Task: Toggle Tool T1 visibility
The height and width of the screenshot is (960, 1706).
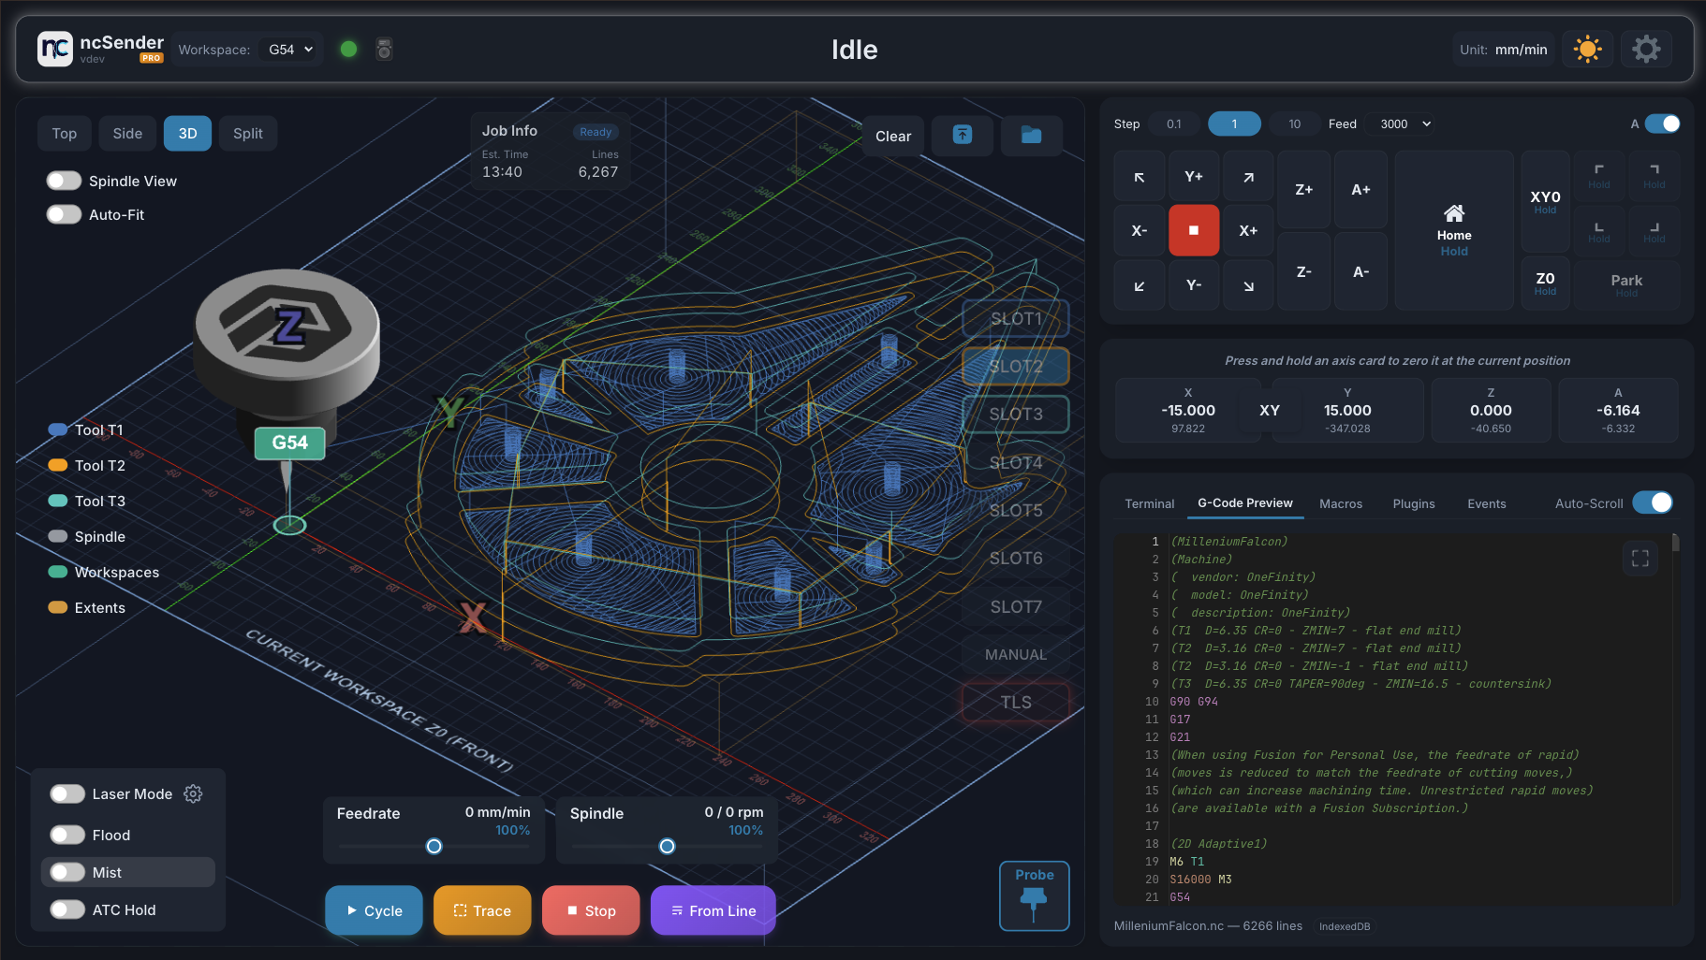Action: point(86,430)
